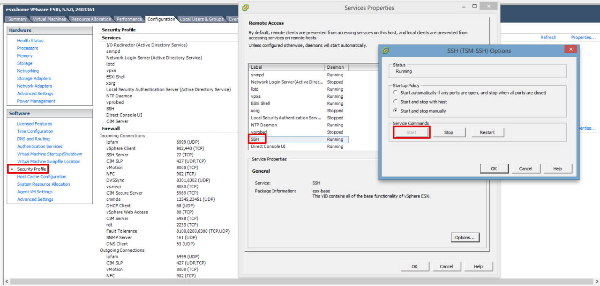Viewport: 600px width, 286px height.
Task: Switch to the Virtual Machines tab
Action: tap(49, 19)
